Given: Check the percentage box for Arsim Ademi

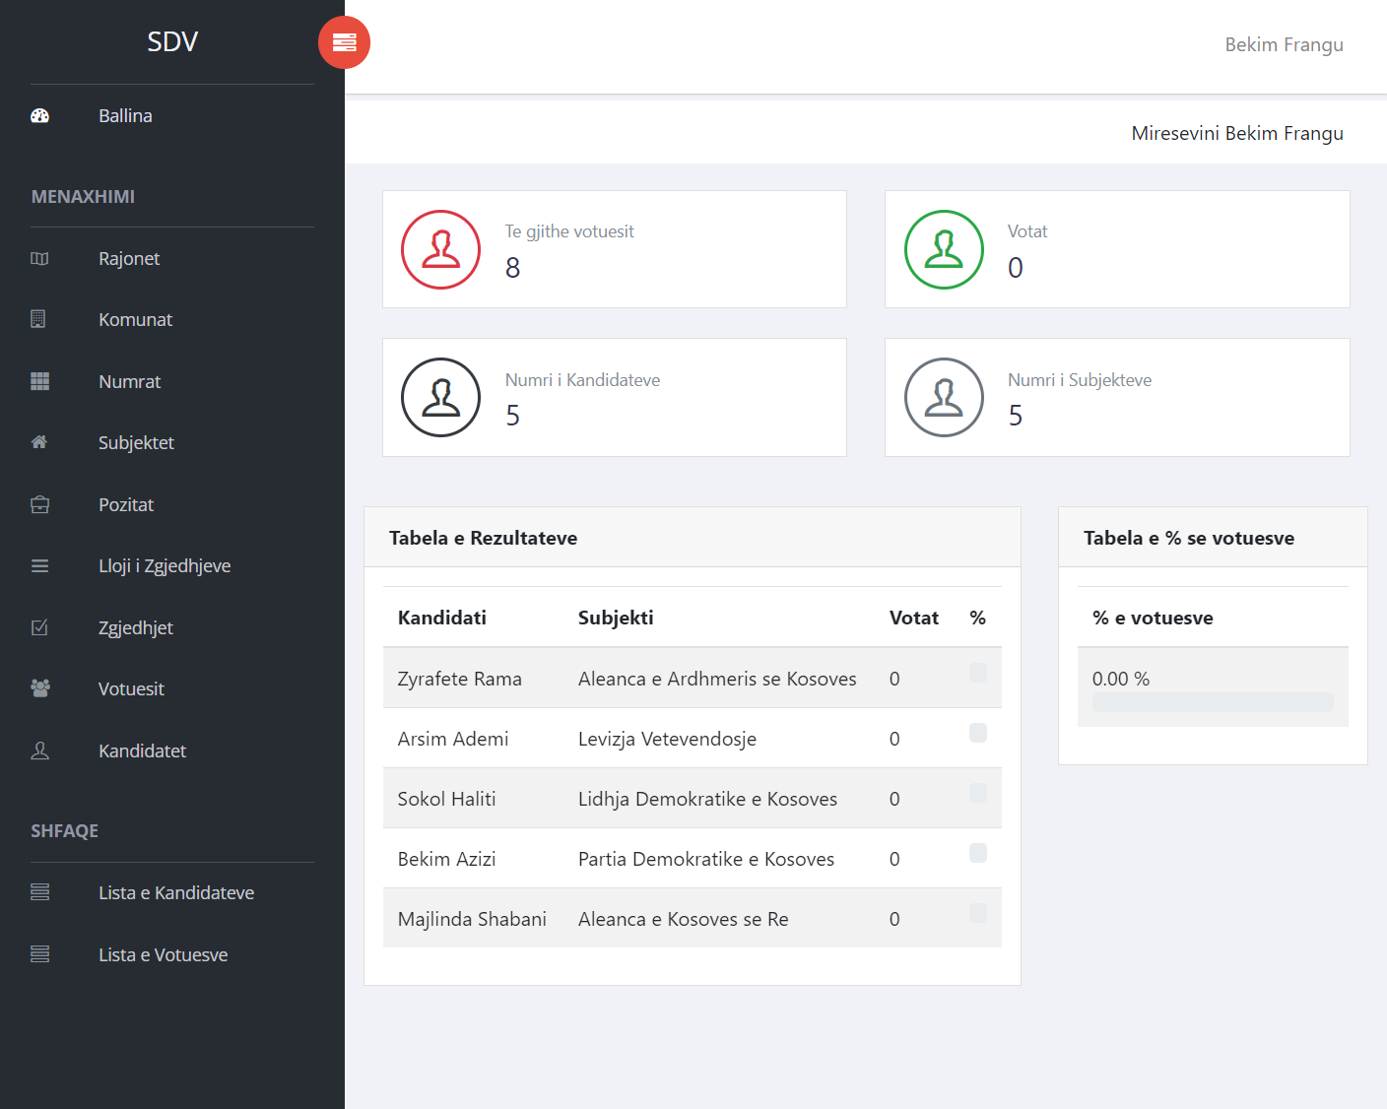Looking at the screenshot, I should point(977,733).
